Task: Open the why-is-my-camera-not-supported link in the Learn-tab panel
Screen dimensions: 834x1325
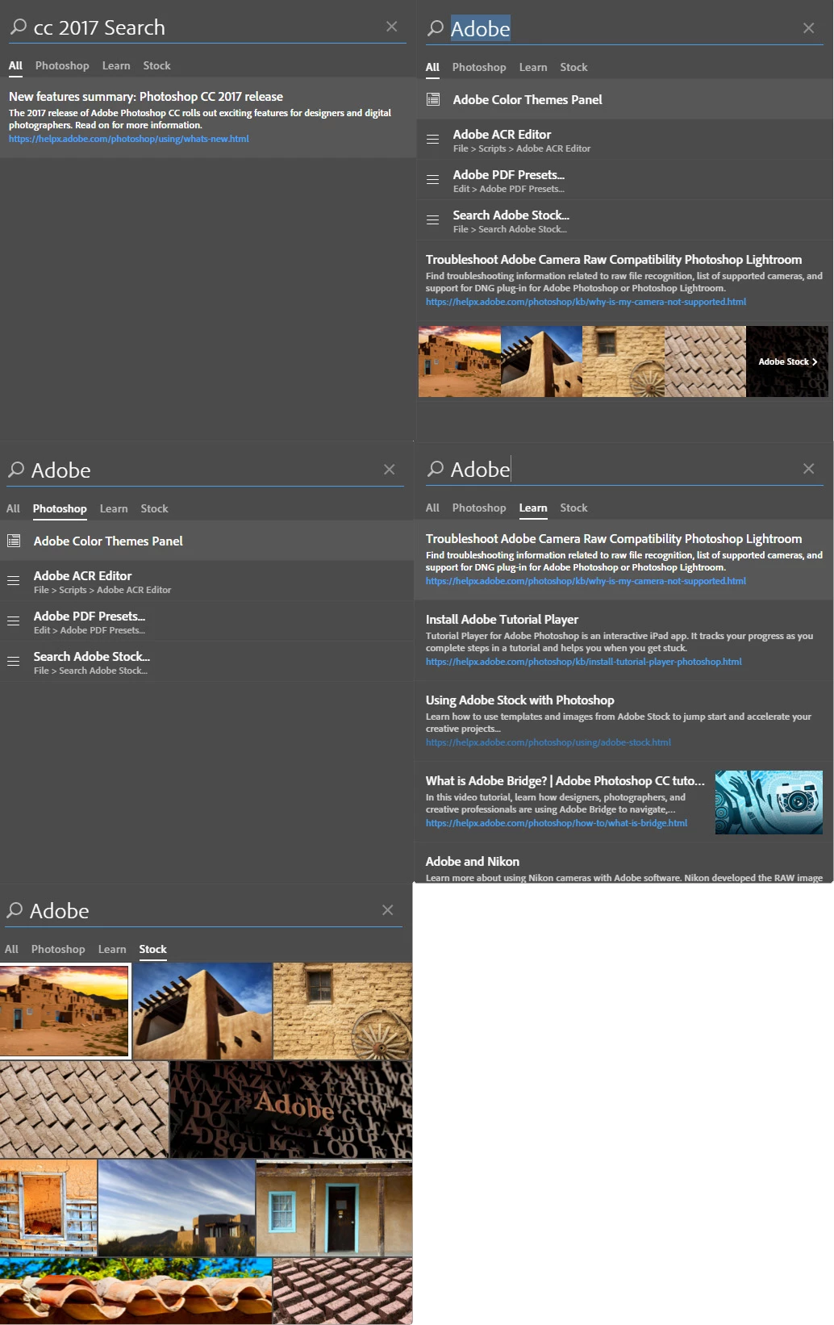Action: click(x=586, y=581)
